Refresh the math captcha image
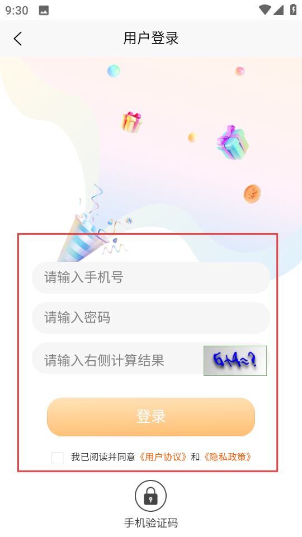This screenshot has width=302, height=537. click(x=235, y=361)
